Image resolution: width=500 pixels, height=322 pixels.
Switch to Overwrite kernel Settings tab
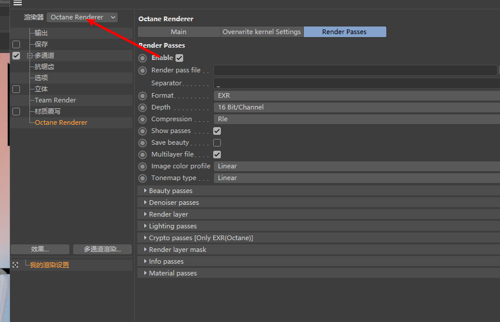pos(262,32)
